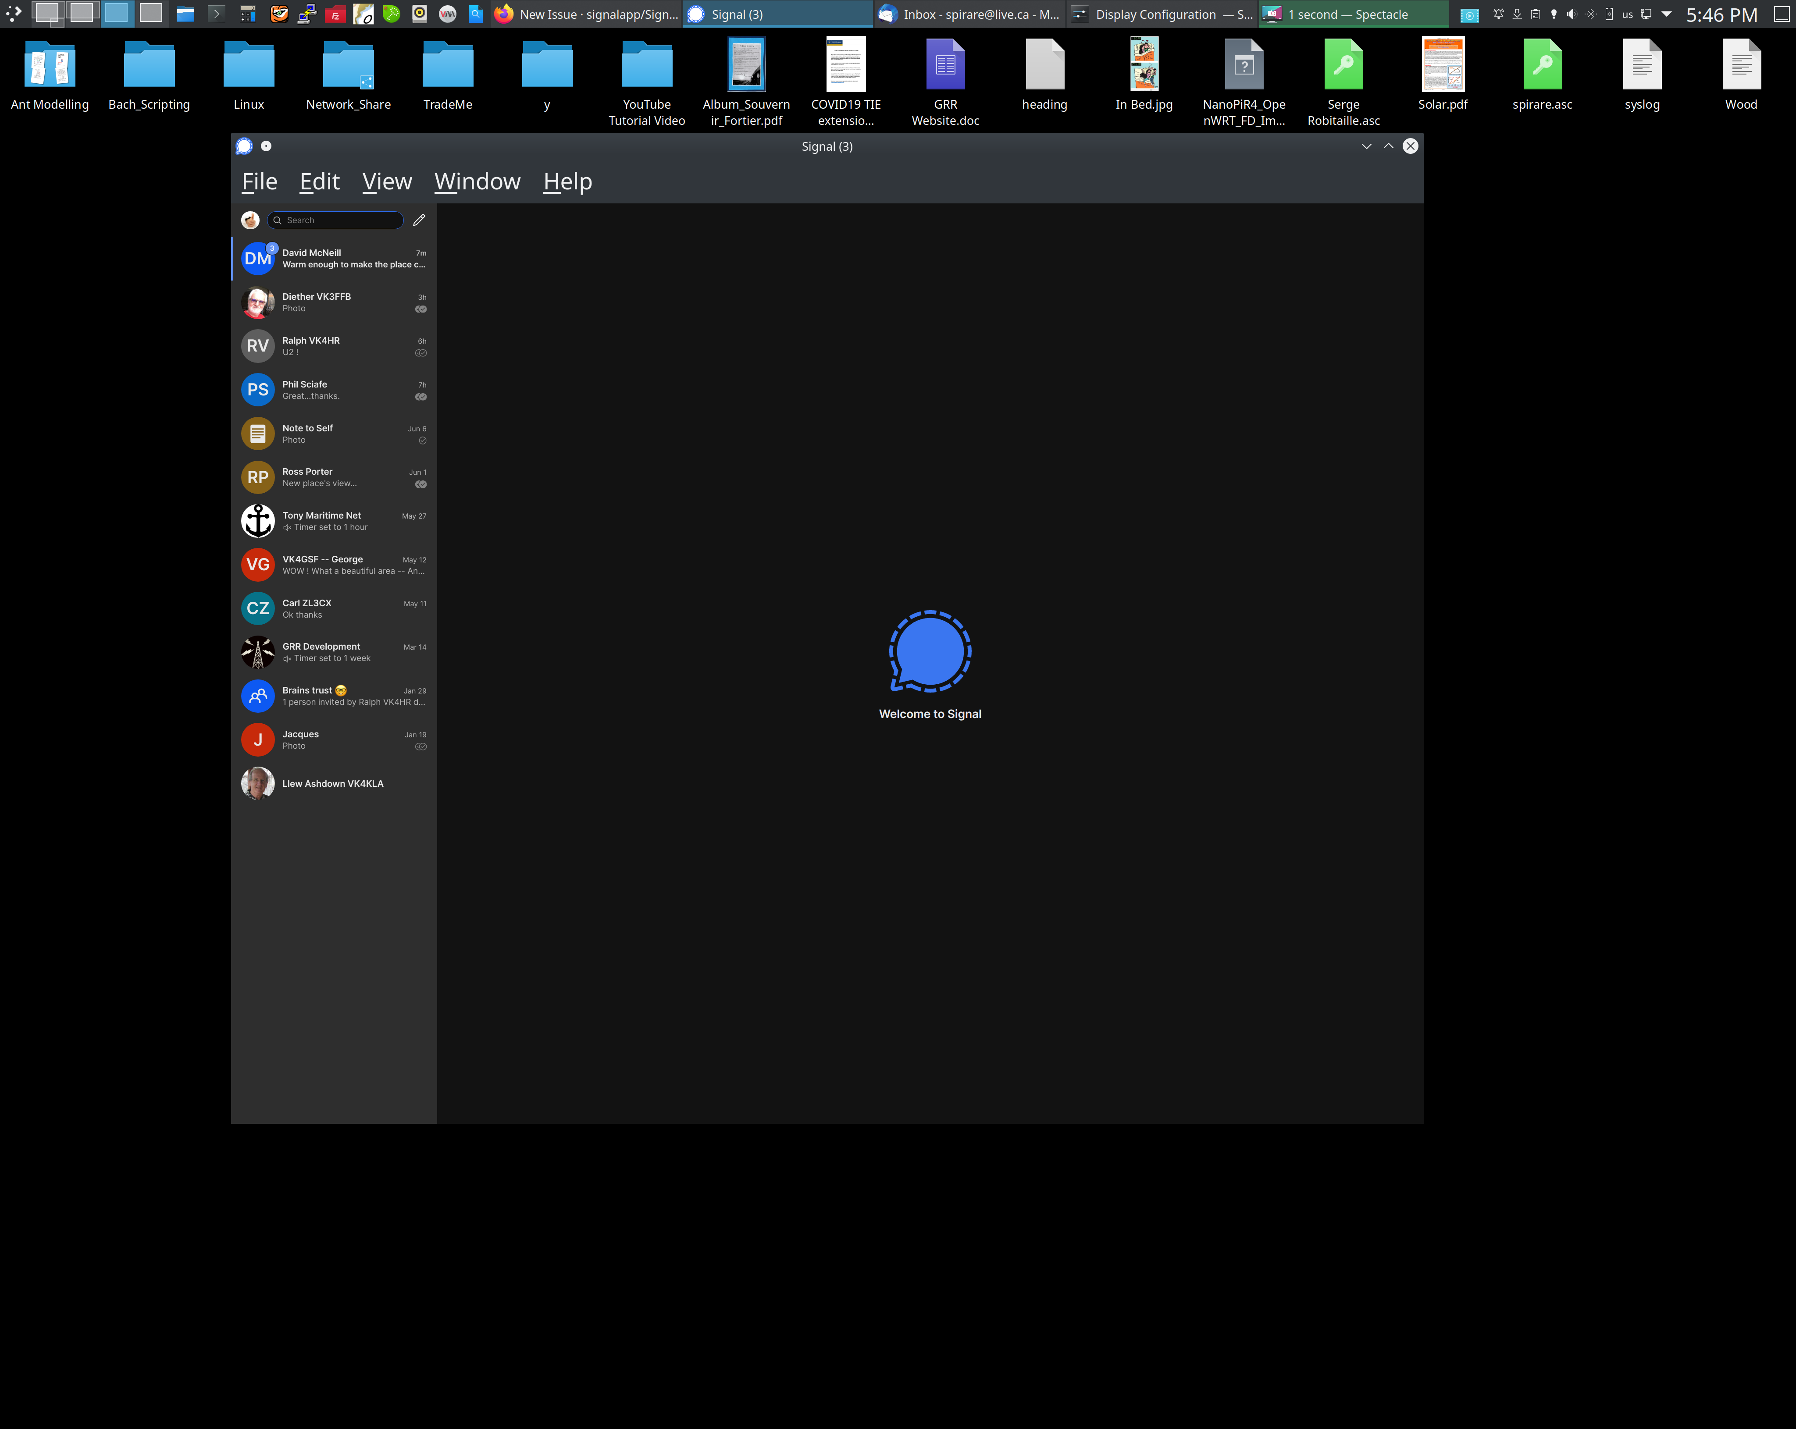1796x1429 pixels.
Task: Open the volume icon in the system tray
Action: point(1571,14)
